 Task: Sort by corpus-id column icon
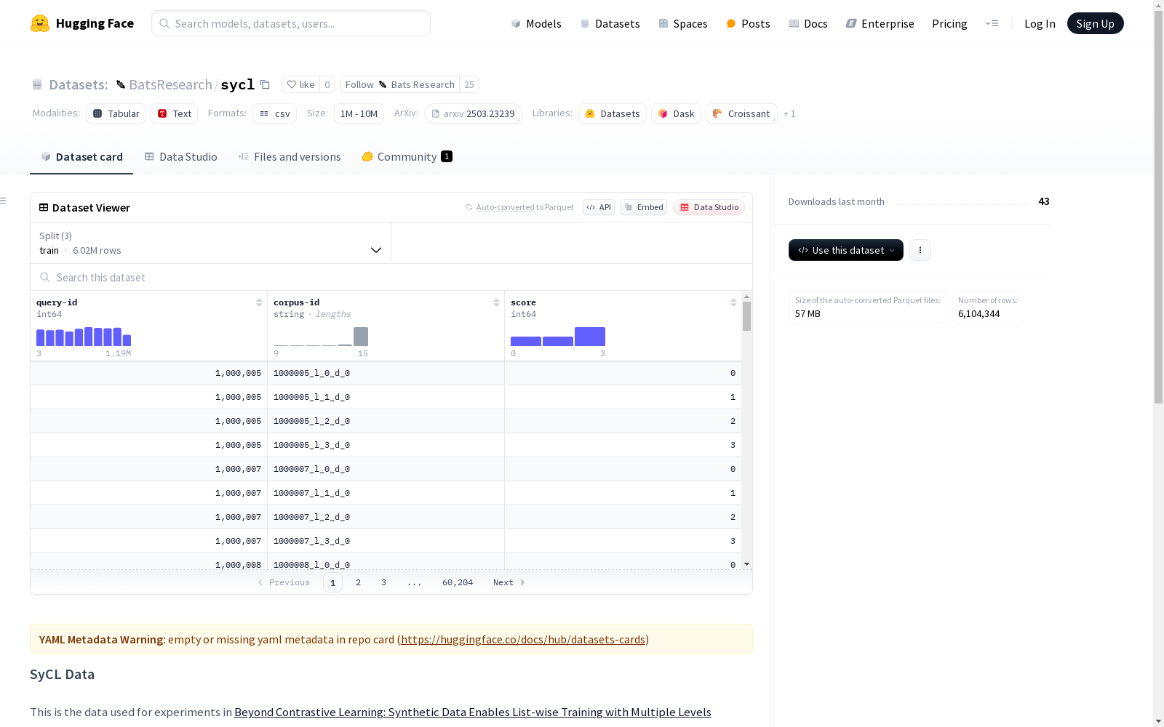click(x=496, y=302)
